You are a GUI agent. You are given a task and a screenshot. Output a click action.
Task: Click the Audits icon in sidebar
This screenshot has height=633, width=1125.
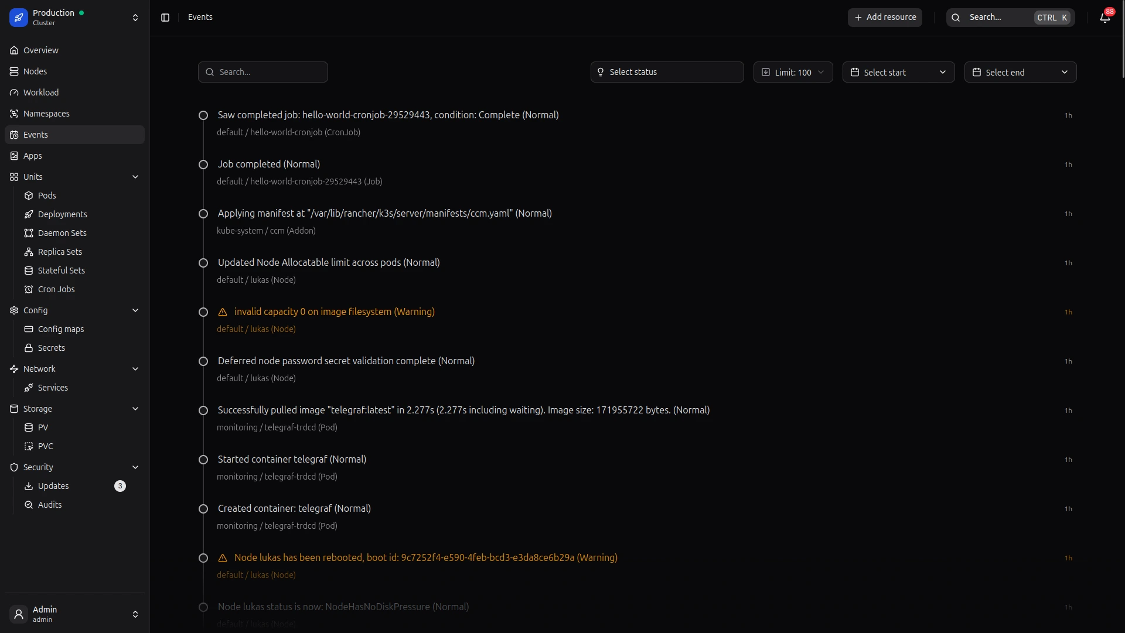tap(29, 505)
